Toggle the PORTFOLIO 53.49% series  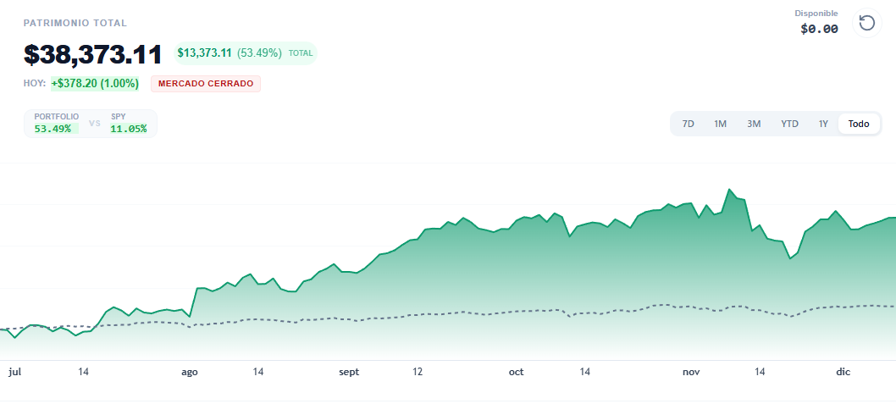[x=56, y=123]
